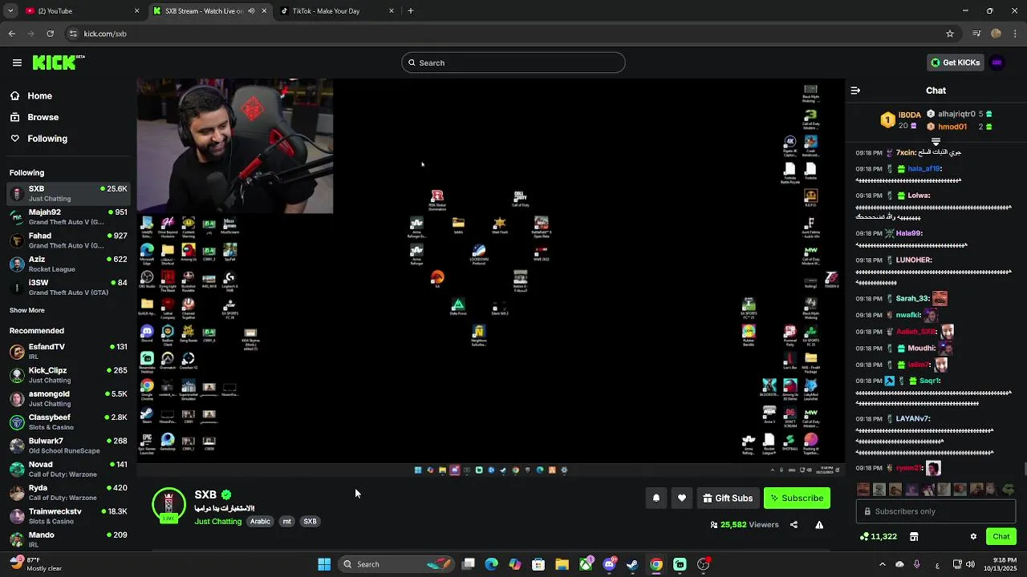The image size is (1027, 577).
Task: Click the mt tag below the title
Action: [286, 522]
